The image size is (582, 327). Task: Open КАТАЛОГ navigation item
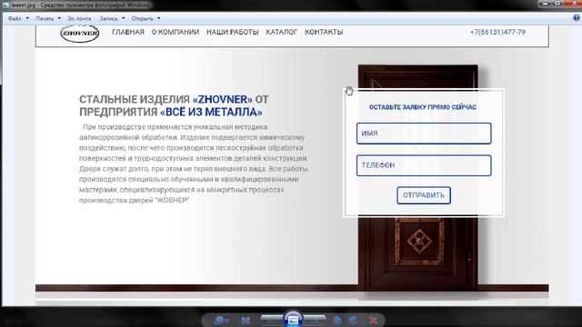click(x=281, y=33)
